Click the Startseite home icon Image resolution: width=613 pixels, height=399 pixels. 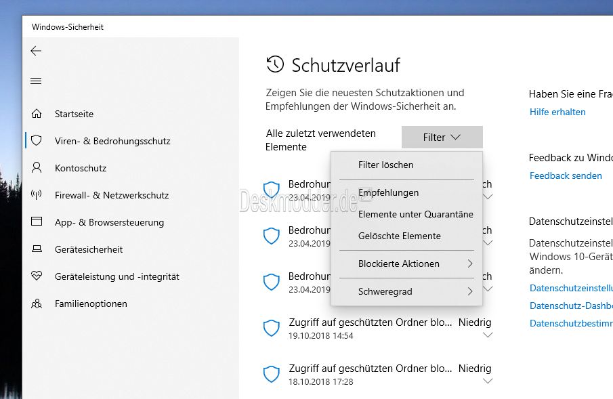[x=37, y=114]
